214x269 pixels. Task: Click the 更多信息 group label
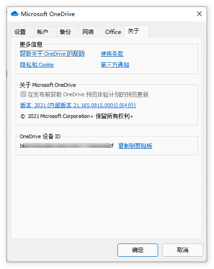point(31,44)
